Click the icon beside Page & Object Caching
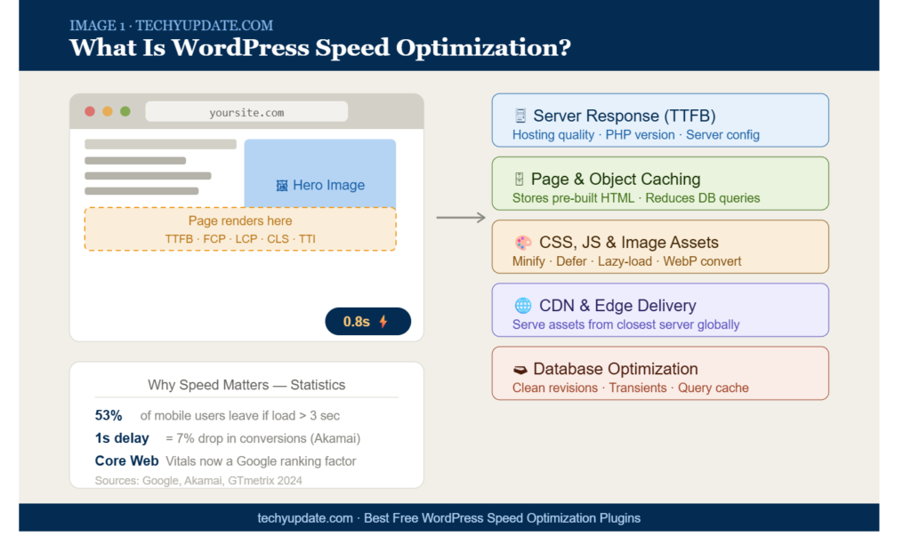This screenshot has height=544, width=911. coord(520,179)
